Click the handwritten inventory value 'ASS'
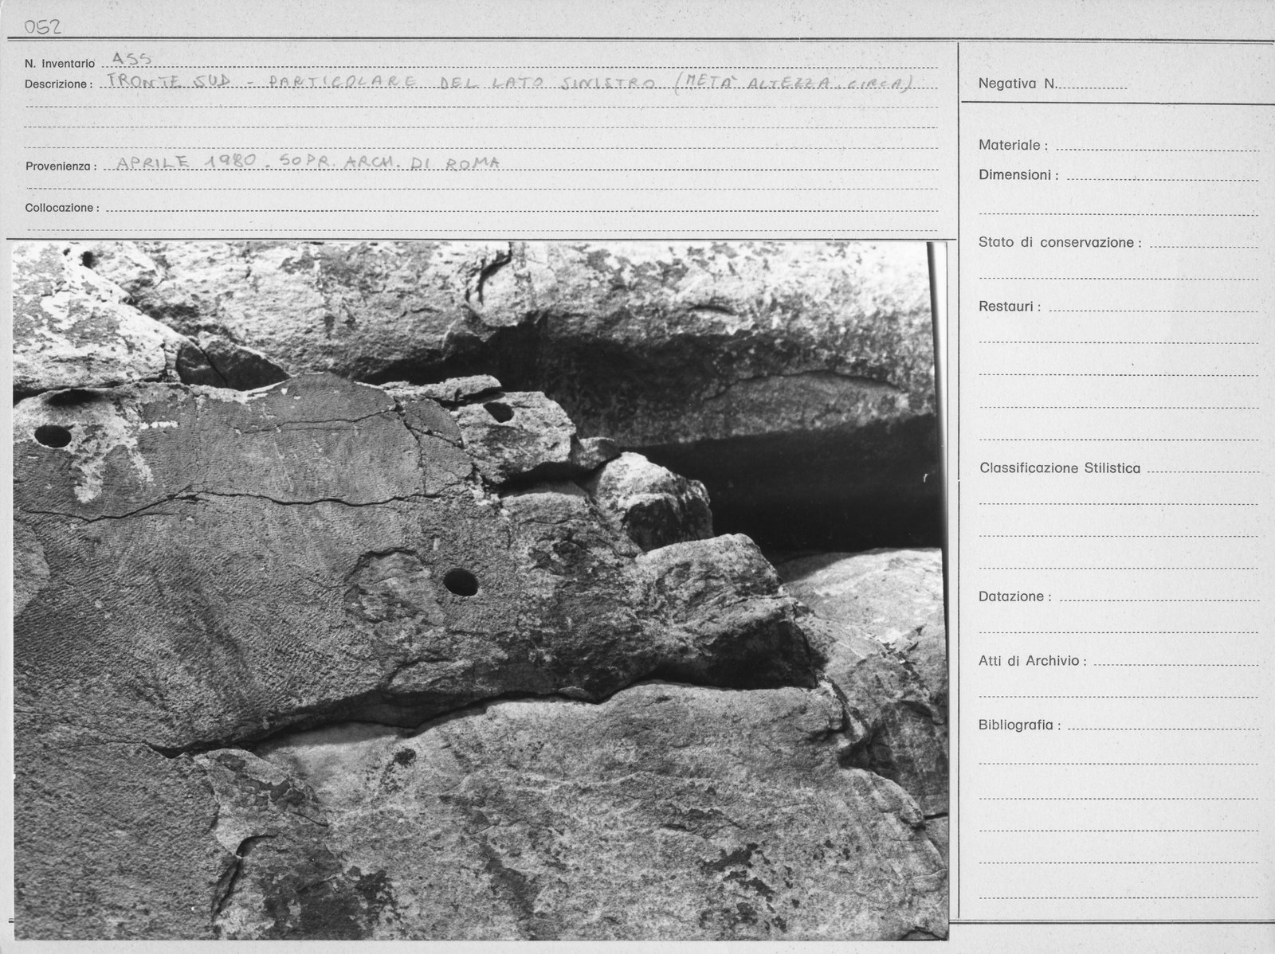1275x954 pixels. [131, 58]
